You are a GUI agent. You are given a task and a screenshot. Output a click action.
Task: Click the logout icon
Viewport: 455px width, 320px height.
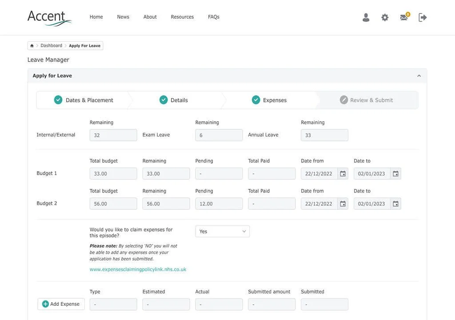423,17
